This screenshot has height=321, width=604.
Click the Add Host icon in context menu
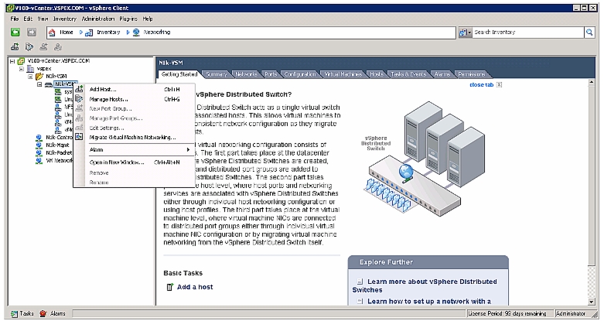click(x=79, y=90)
